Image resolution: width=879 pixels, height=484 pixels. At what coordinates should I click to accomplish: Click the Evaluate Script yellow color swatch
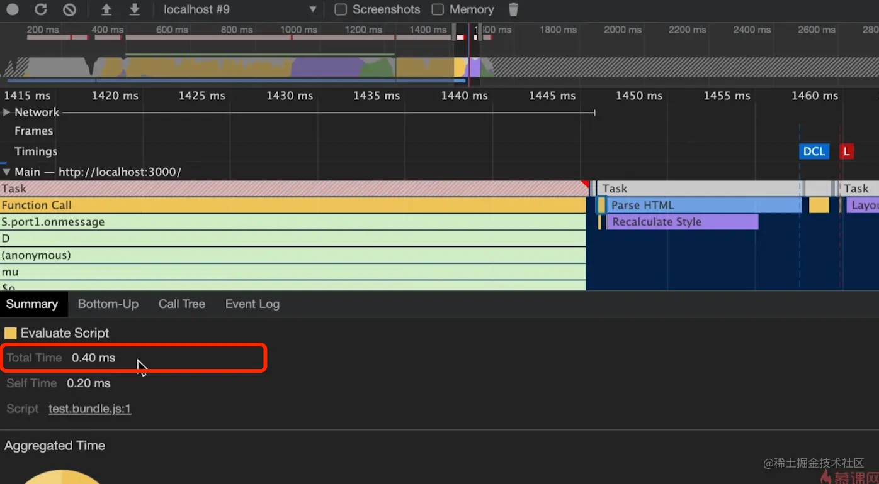click(x=11, y=333)
